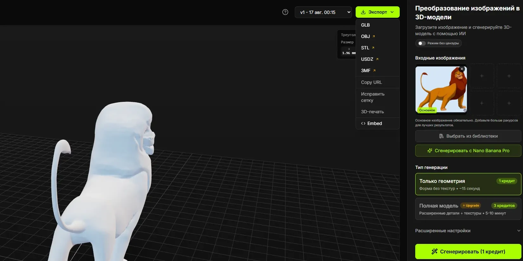This screenshot has width=523, height=261.
Task: Select the Полная модель generation type
Action: [468, 209]
